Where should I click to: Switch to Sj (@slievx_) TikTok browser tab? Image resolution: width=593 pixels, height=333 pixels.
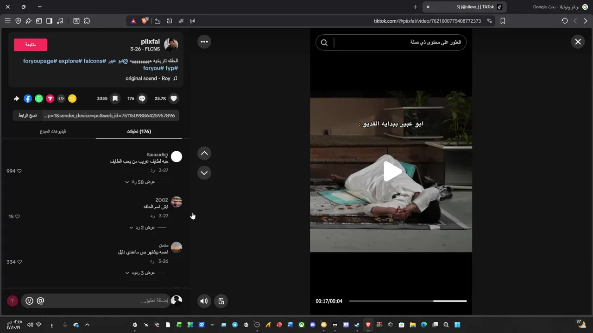click(466, 7)
